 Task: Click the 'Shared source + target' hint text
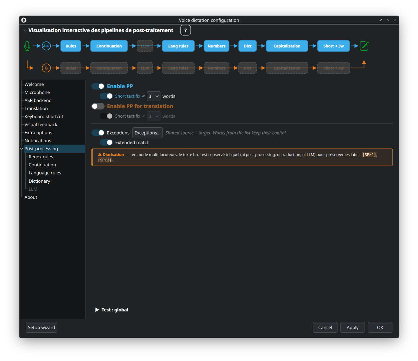226,133
